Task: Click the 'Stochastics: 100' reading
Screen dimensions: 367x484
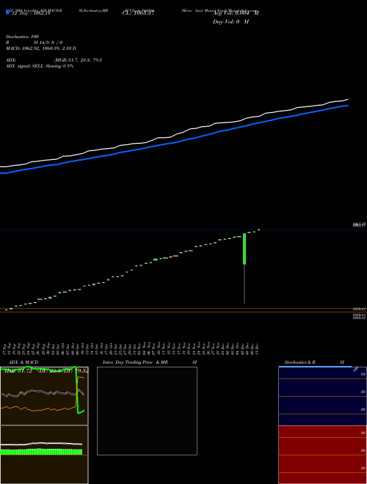Action: point(22,37)
